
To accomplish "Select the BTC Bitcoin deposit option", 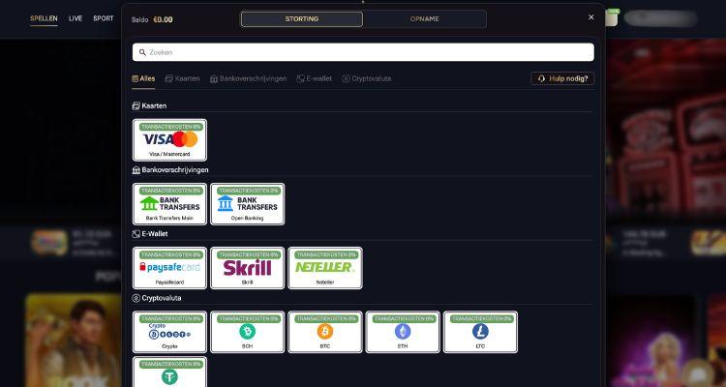I will [x=324, y=332].
